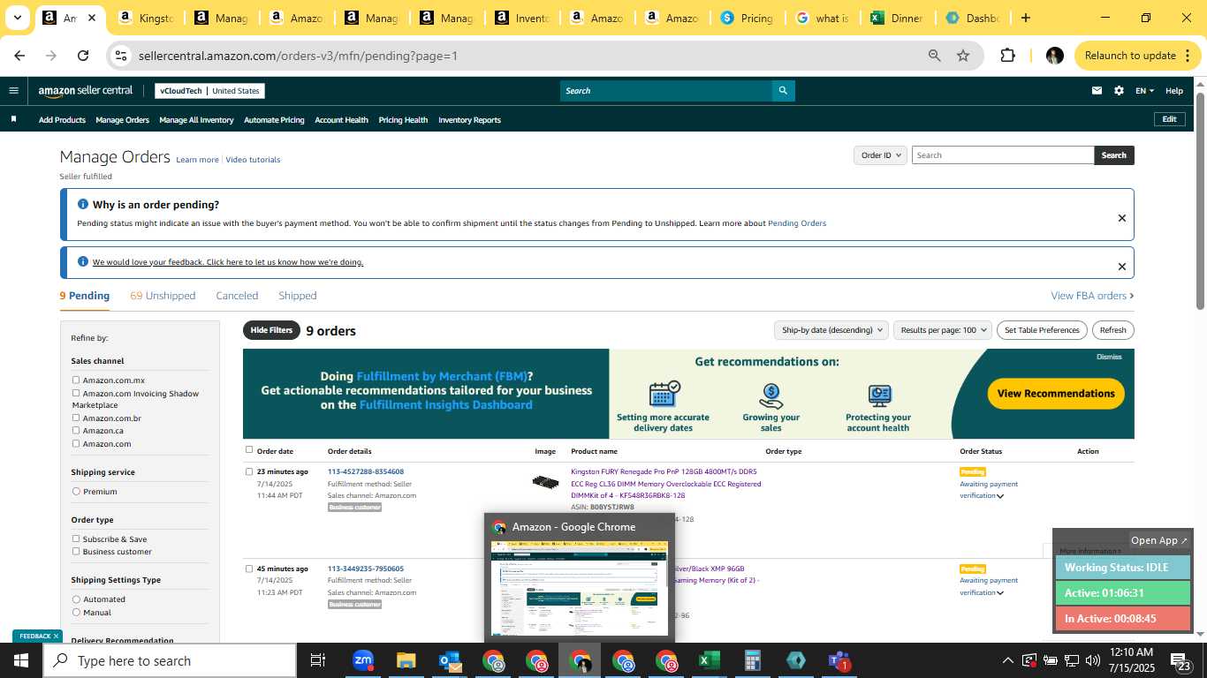Click the bookmark flag icon beside Add Products
The image size is (1207, 678).
pos(13,119)
